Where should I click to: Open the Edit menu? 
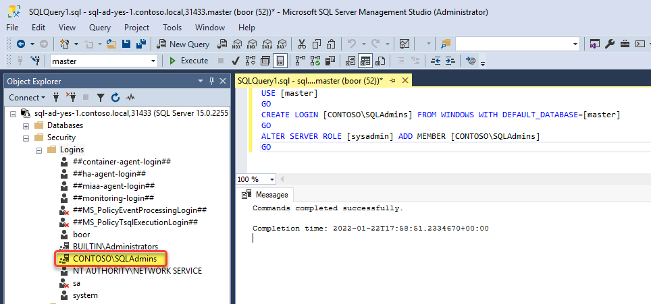(x=38, y=28)
